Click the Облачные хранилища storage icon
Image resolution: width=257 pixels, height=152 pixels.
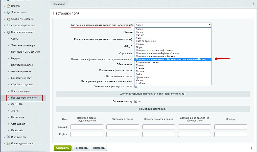coord(9,26)
